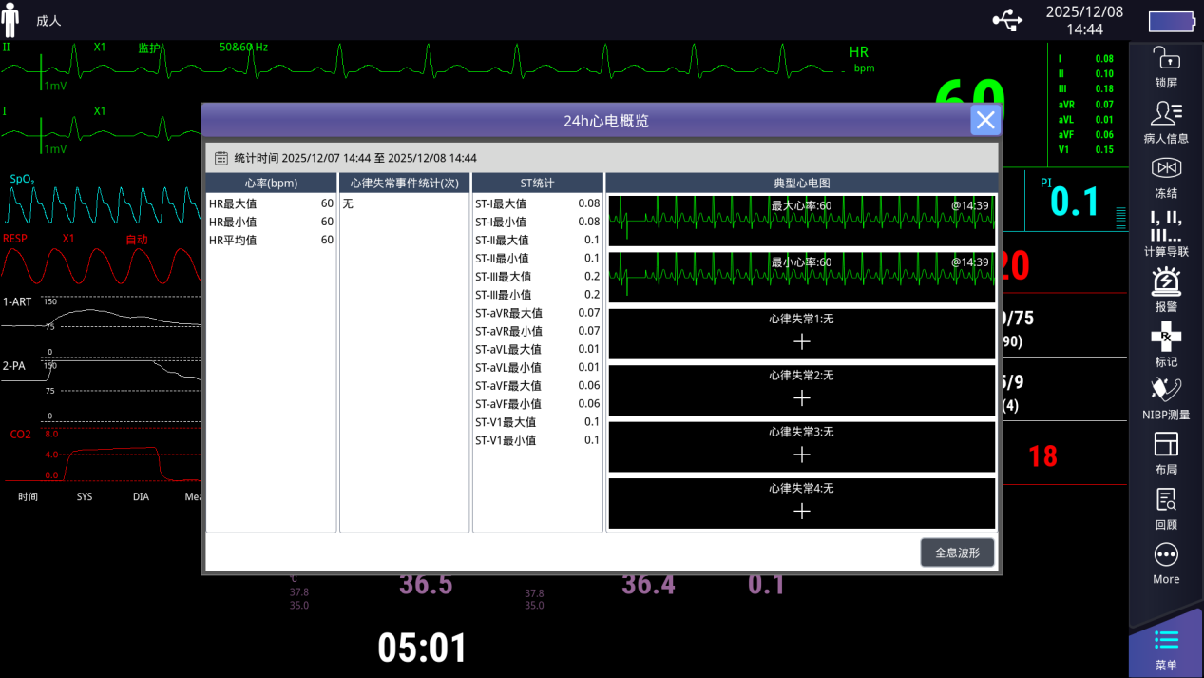Click the statistics time calendar icon
1204x678 pixels.
220,158
